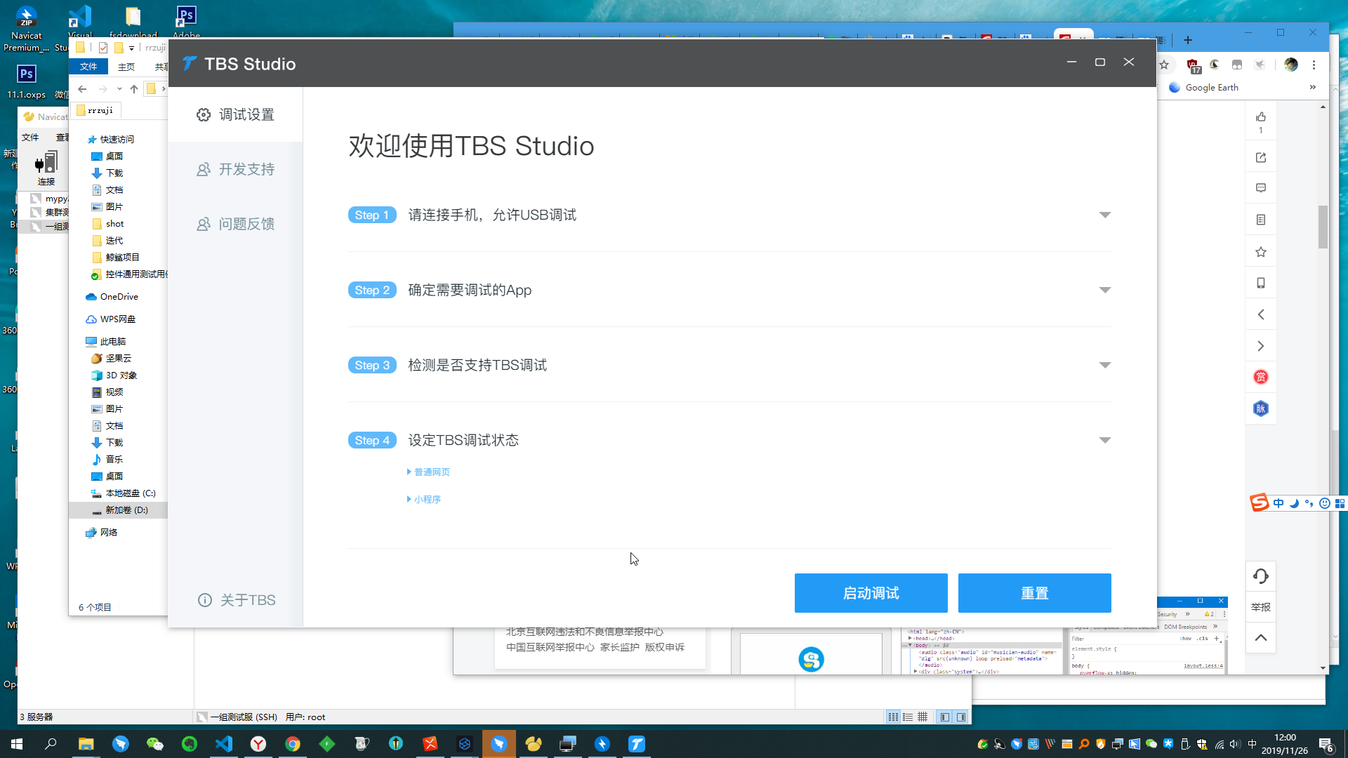Expand Step 1 请连接手机 section arrow

tap(1105, 215)
